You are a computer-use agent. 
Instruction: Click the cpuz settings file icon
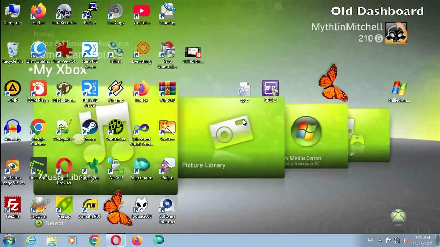tap(244, 92)
